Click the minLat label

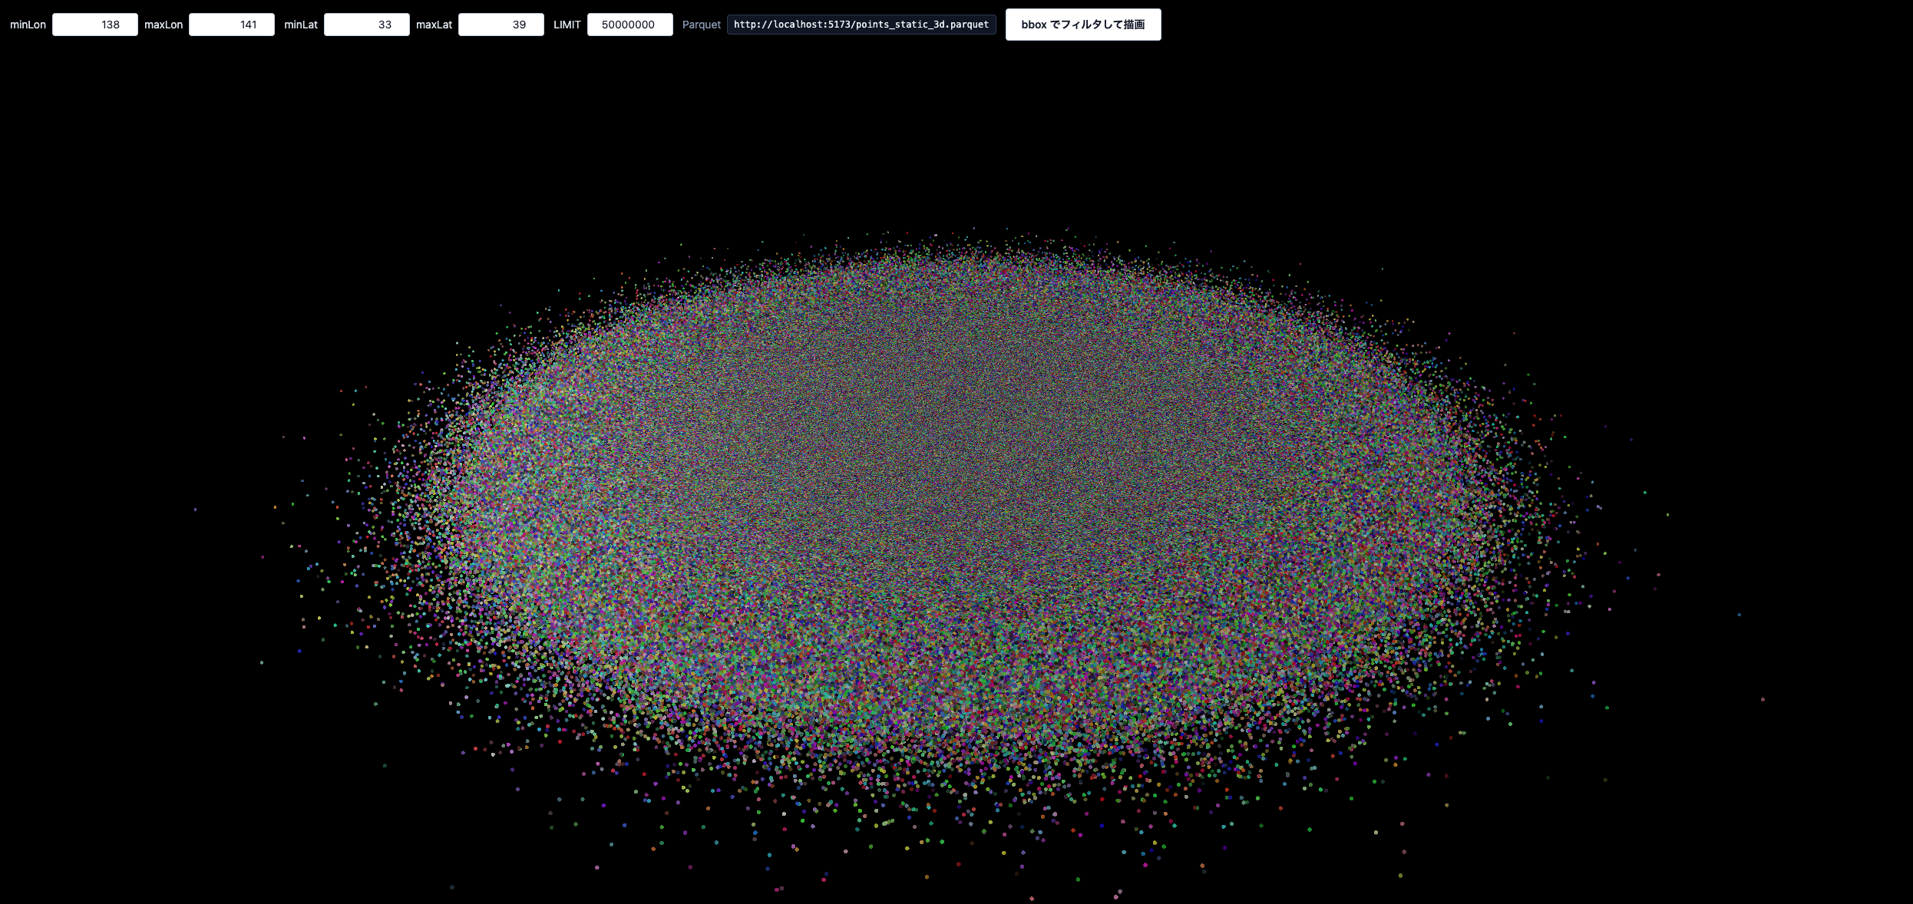click(x=301, y=25)
